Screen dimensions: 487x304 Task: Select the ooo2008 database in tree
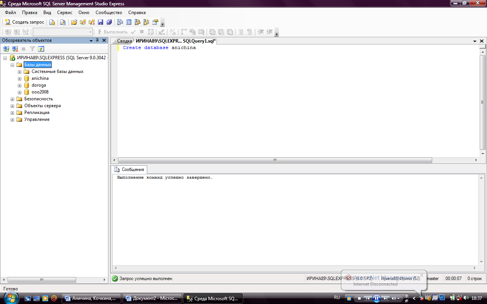(40, 92)
